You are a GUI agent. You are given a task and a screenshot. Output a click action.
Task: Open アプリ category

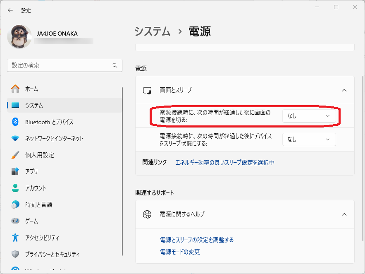(64, 171)
